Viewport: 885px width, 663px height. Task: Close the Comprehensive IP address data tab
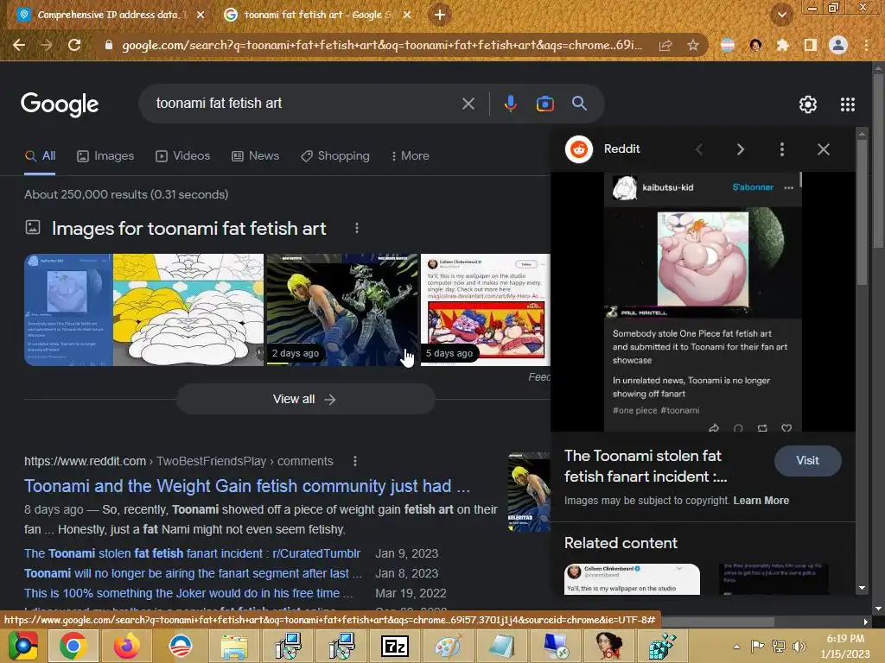(201, 15)
